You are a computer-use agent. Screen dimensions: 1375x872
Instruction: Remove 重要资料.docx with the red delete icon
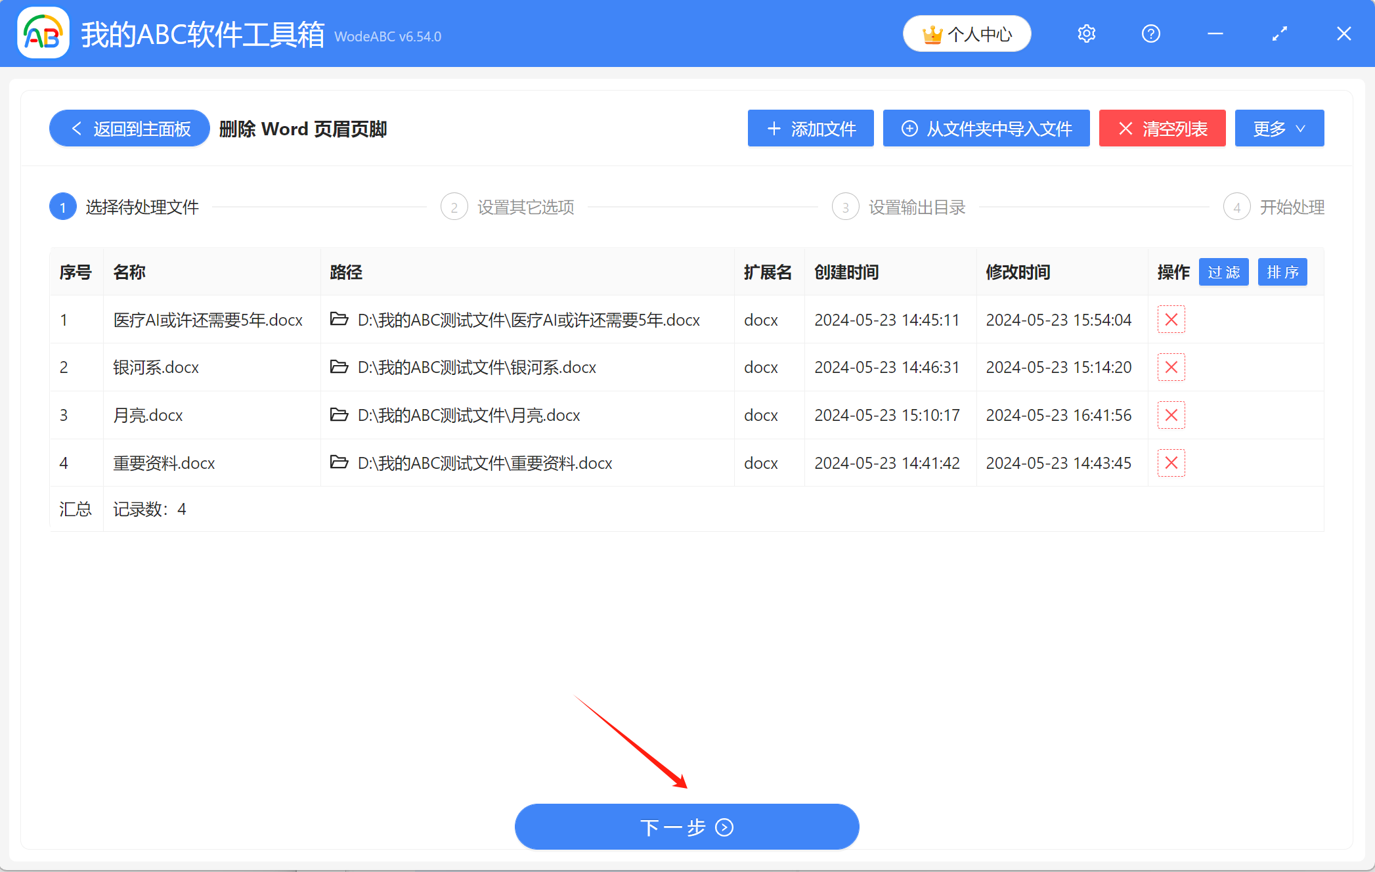click(1171, 463)
